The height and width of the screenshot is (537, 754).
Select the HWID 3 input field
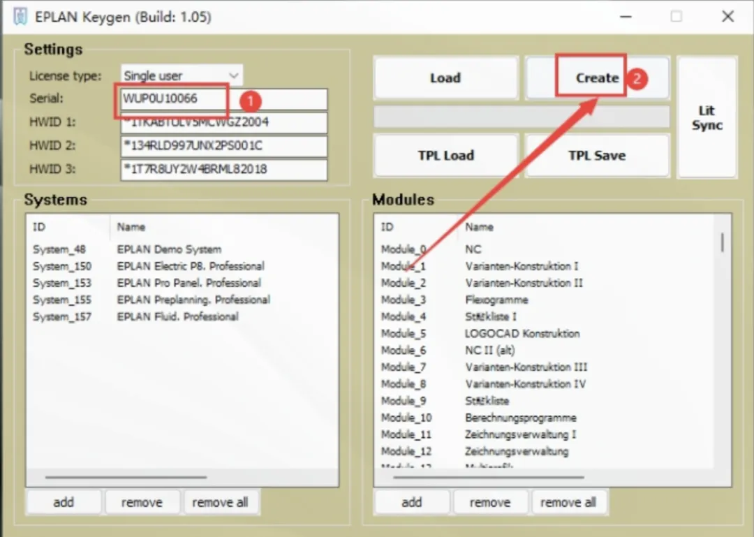pos(223,170)
